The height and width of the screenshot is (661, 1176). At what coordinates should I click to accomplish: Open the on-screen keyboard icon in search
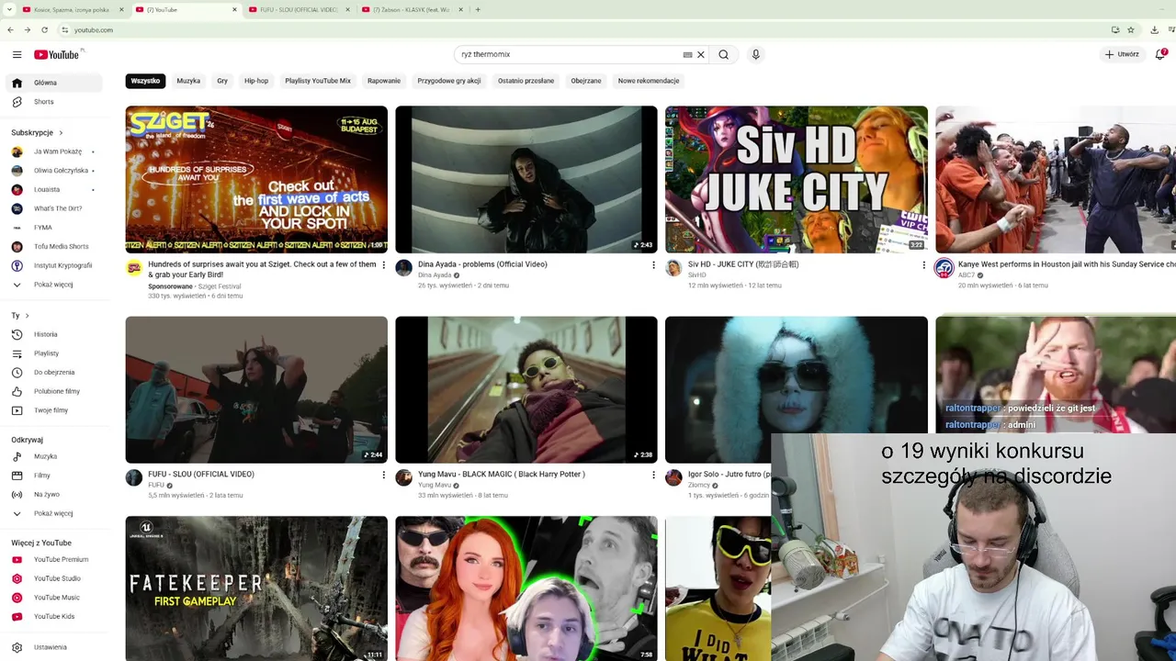[x=687, y=54]
